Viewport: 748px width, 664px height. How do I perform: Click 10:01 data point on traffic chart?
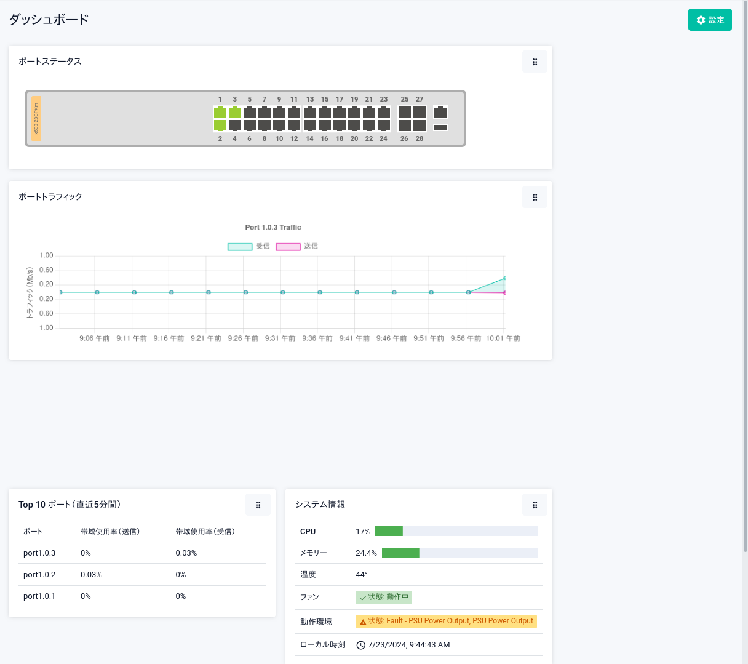click(504, 279)
